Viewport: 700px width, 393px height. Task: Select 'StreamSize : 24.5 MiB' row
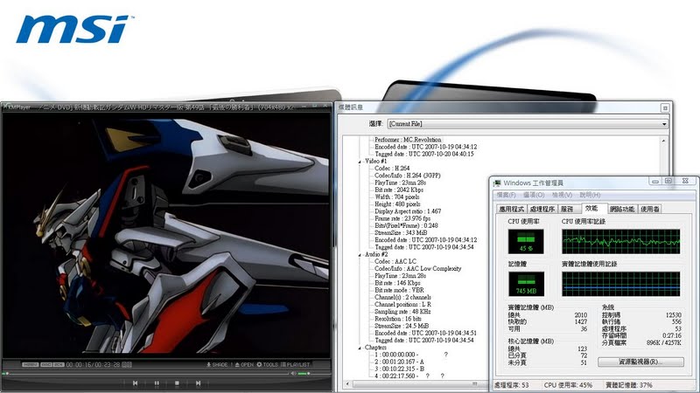click(402, 326)
